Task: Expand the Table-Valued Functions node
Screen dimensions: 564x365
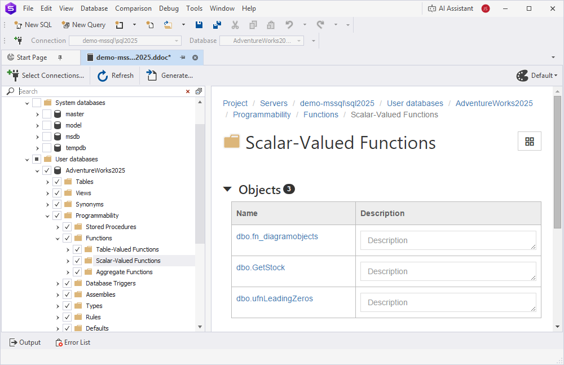Action: pyautogui.click(x=68, y=250)
